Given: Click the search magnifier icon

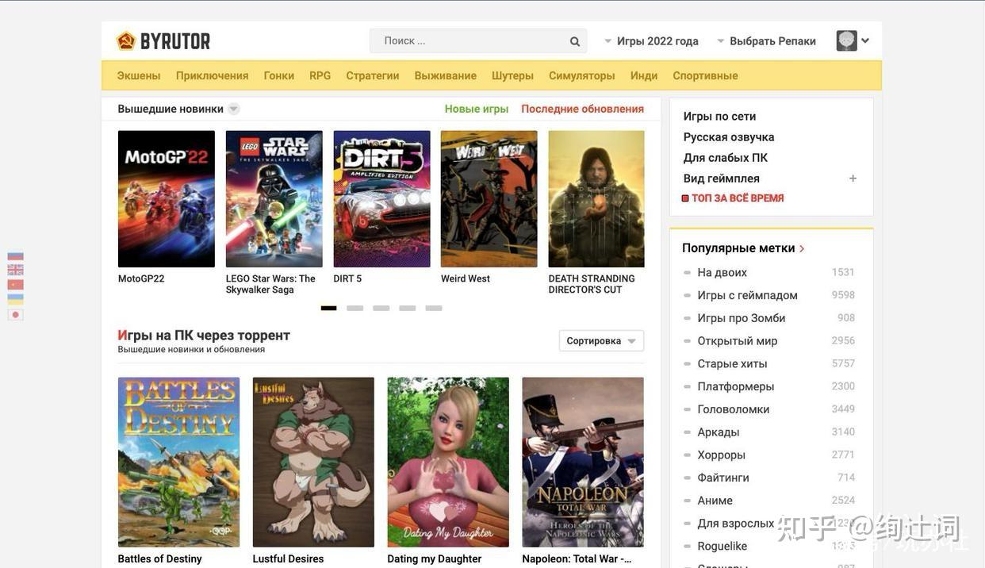Looking at the screenshot, I should pos(575,41).
